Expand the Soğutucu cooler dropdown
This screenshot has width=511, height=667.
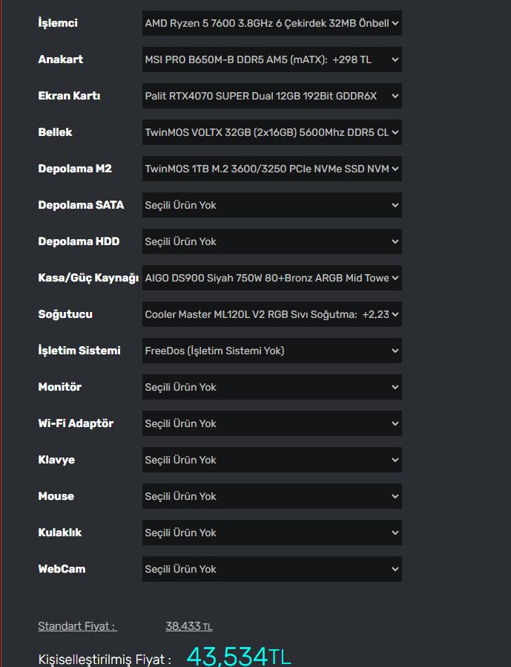[x=271, y=314]
